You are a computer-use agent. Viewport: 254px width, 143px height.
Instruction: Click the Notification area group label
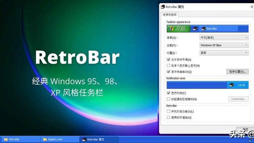pos(175,78)
